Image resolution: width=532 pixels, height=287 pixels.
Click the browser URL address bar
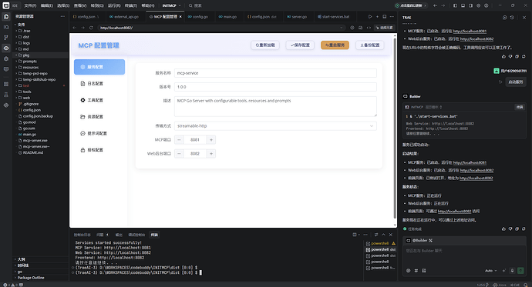pos(221,28)
